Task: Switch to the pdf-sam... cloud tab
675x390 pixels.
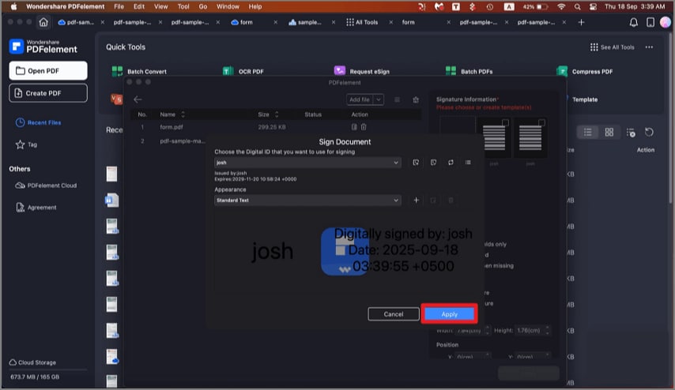Action: 76,22
